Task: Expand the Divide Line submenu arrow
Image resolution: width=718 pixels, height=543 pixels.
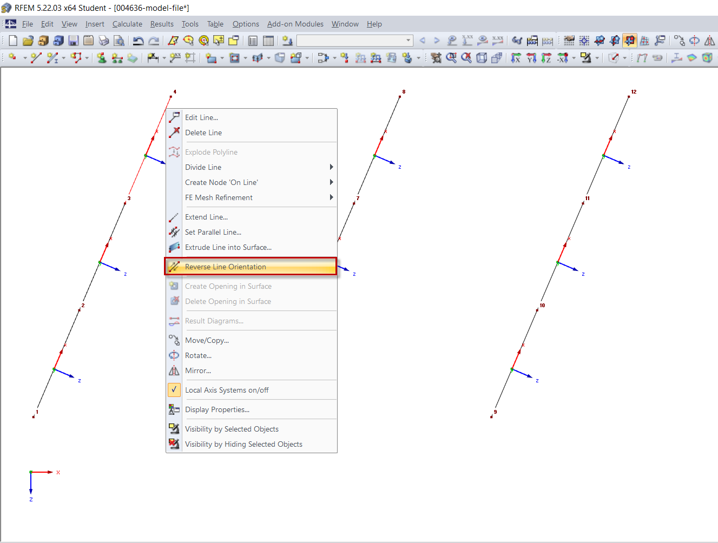Action: 331,167
